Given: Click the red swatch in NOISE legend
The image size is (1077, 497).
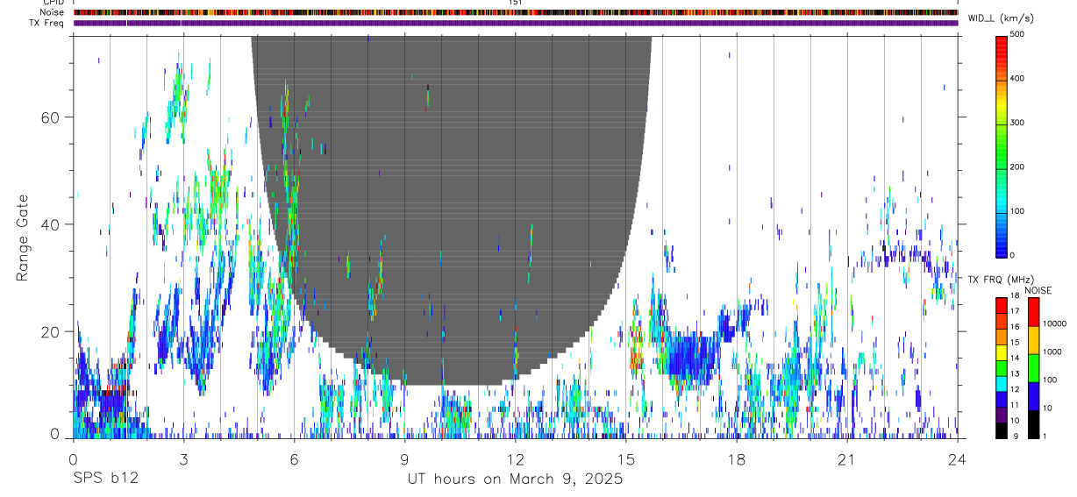Looking at the screenshot, I should (1033, 312).
